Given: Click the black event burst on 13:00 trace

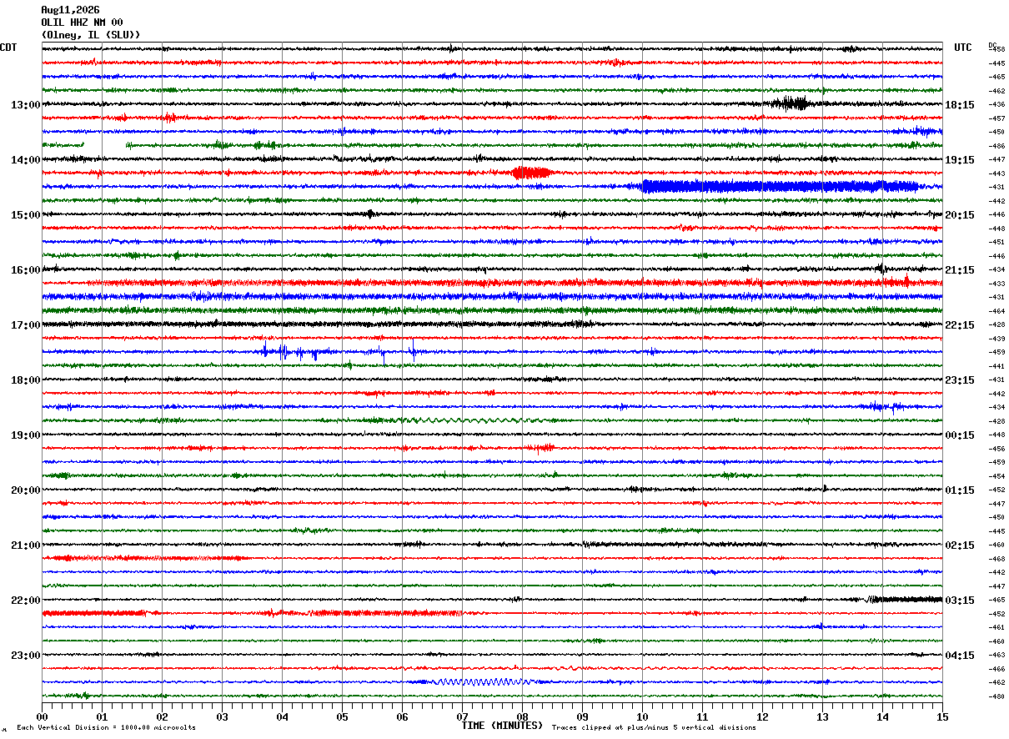Looking at the screenshot, I should tap(789, 103).
